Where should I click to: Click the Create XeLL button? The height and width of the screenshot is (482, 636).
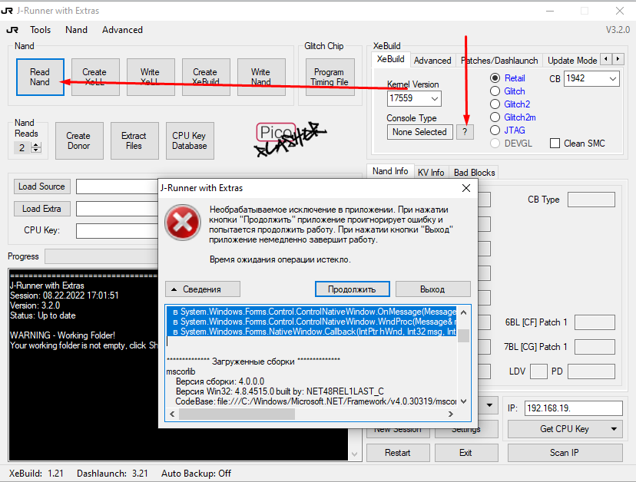[x=95, y=77]
